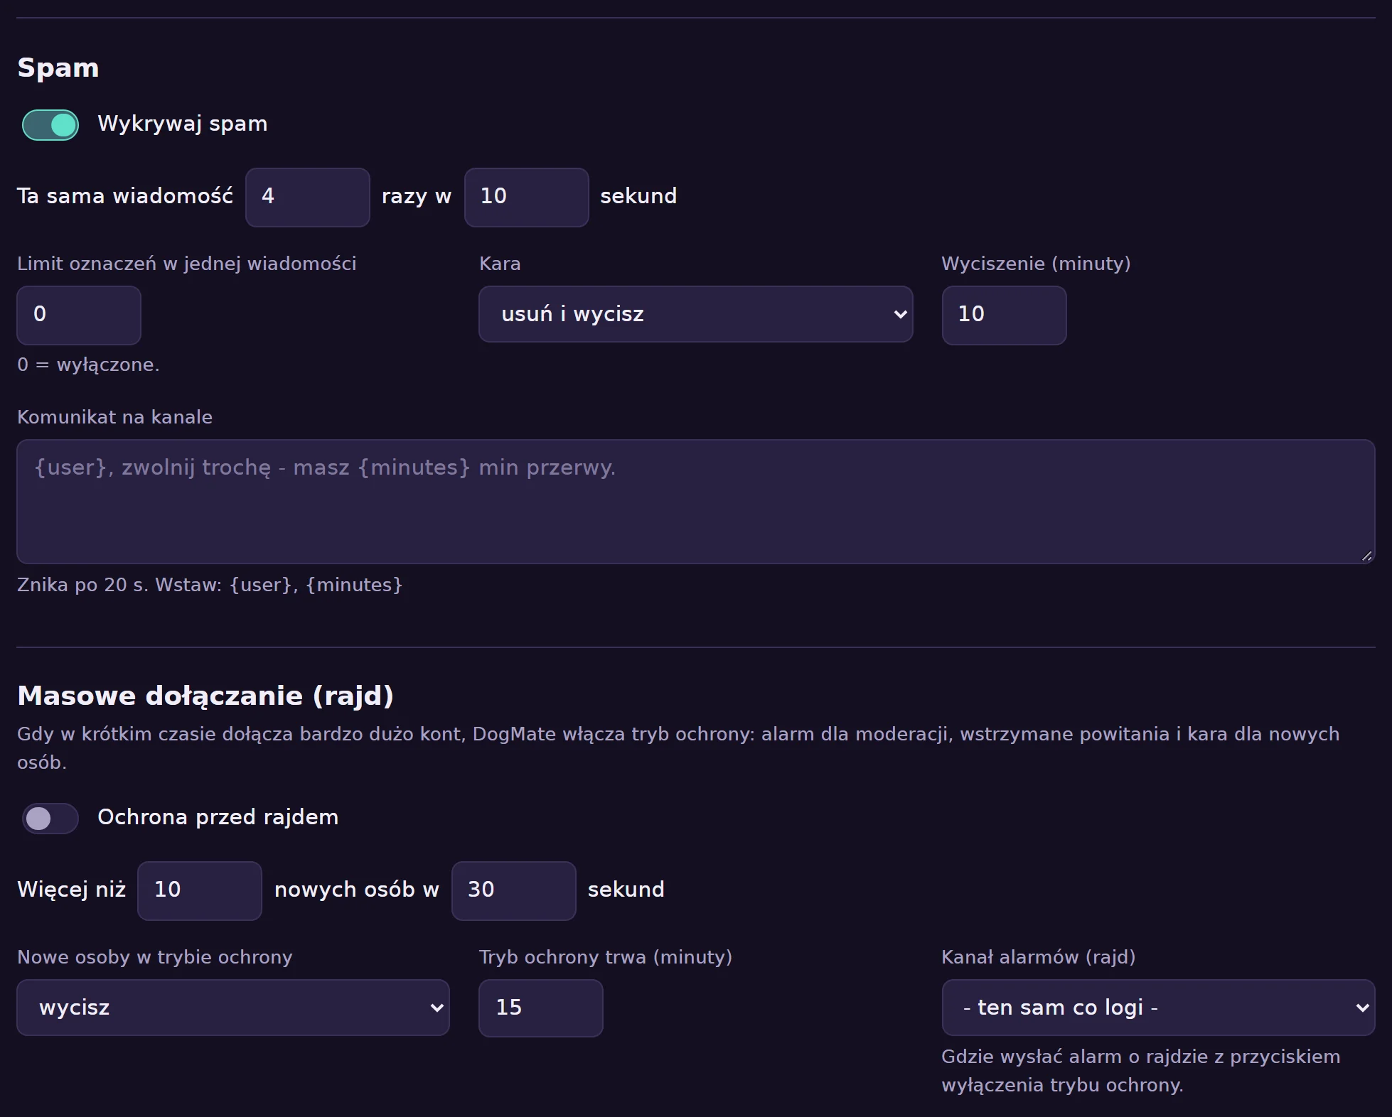Viewport: 1392px width, 1117px height.
Task: Focus the raid seconds field showing 30
Action: (x=514, y=891)
